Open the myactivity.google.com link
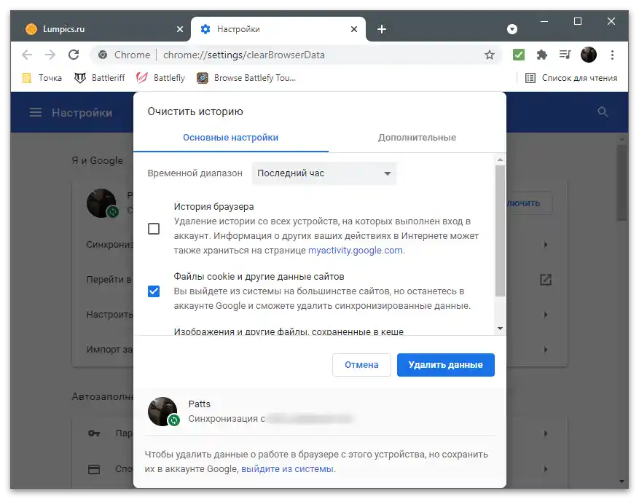Image resolution: width=639 pixels, height=499 pixels. tap(356, 250)
